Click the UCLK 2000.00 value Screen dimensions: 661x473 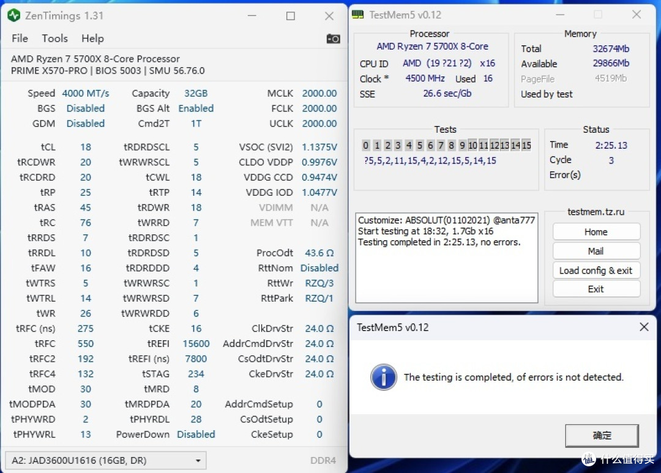coord(319,124)
